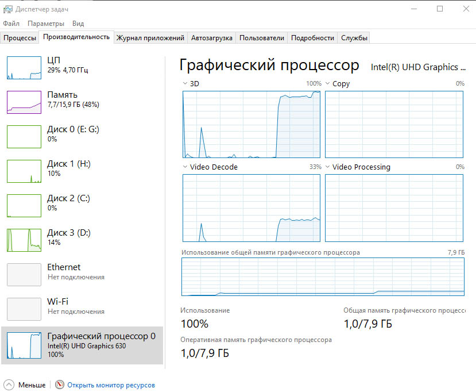This screenshot has height=392, width=476.
Task: Select the Wi-Fi graph icon
Action: point(24,309)
